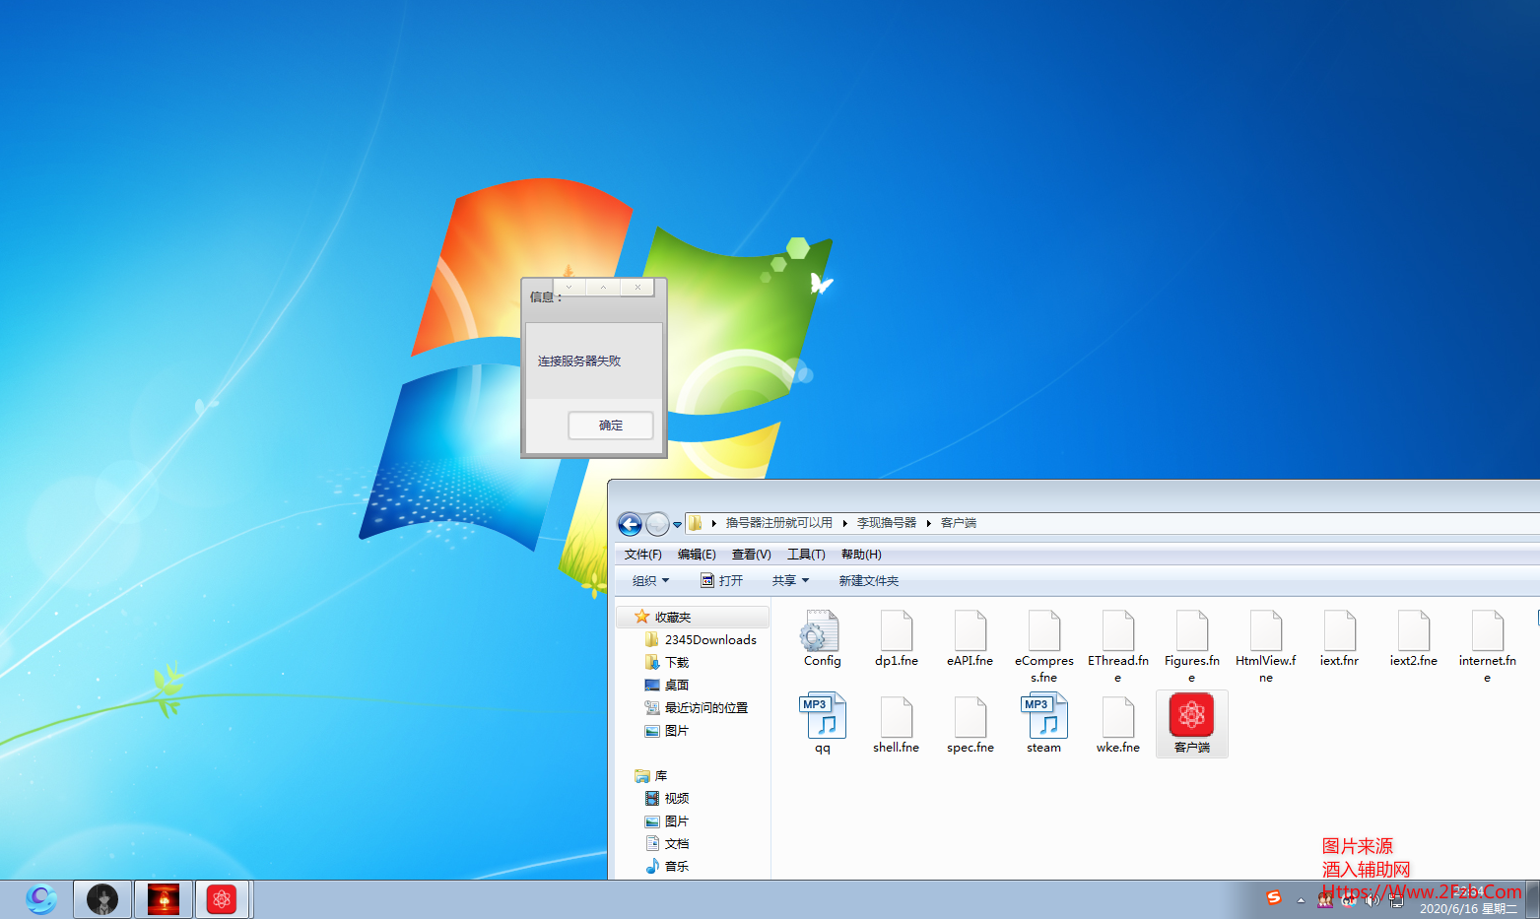This screenshot has height=919, width=1540.
Task: Click Show Desktop strip at taskbar end
Action: [x=1533, y=899]
